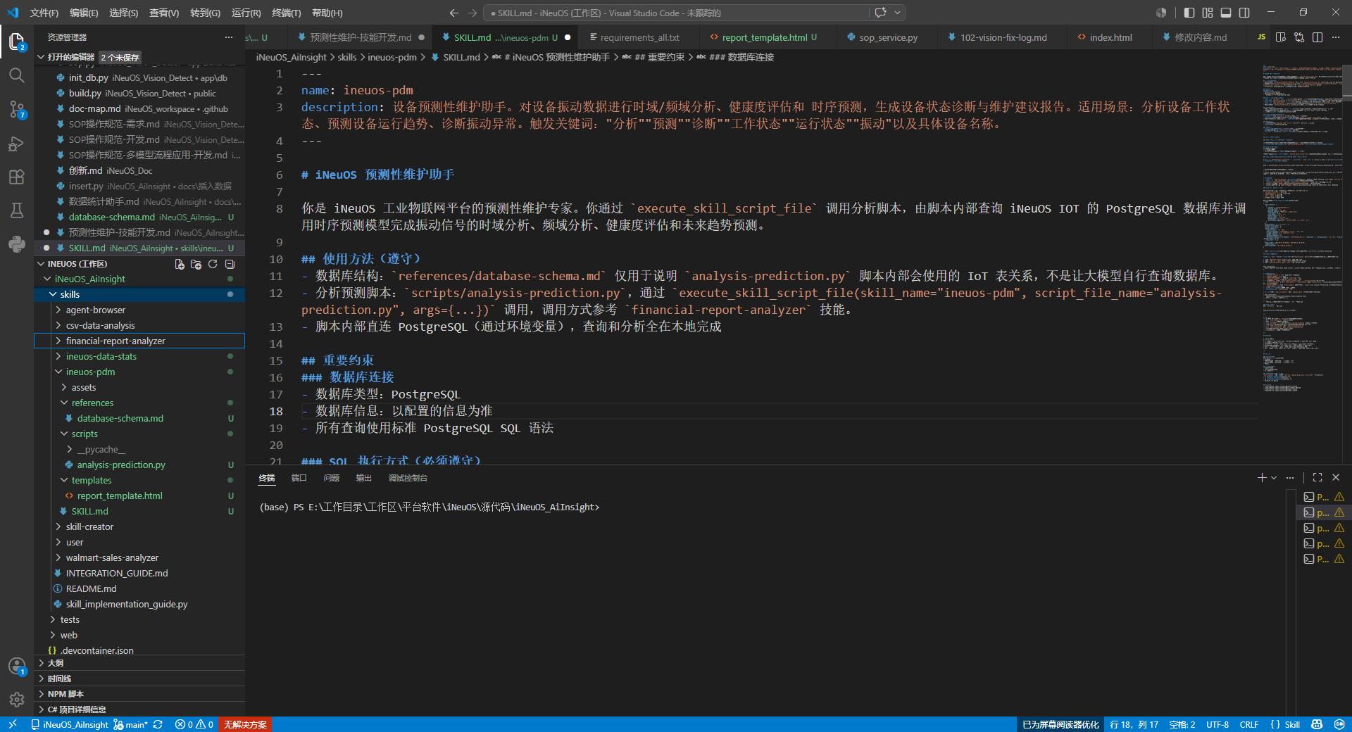
Task: Open the new terminal launch profile dropdown
Action: [1274, 477]
